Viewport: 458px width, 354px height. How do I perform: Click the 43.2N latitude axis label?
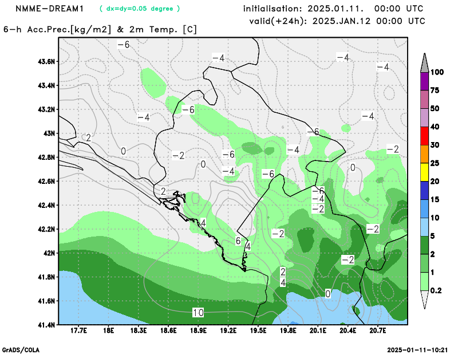tap(46, 109)
